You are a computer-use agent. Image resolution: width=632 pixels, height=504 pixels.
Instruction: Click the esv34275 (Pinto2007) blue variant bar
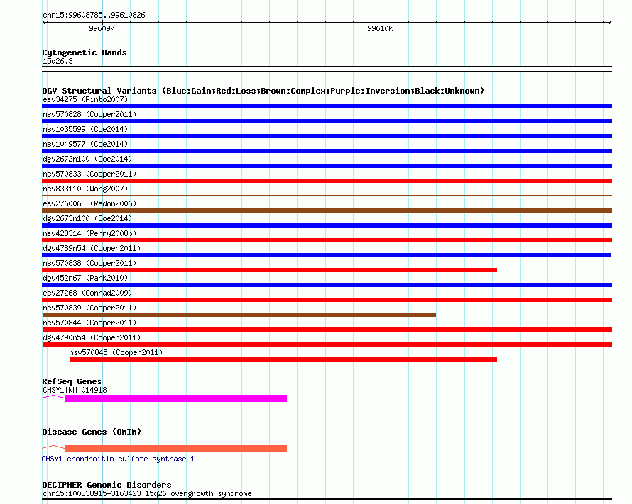pos(327,106)
